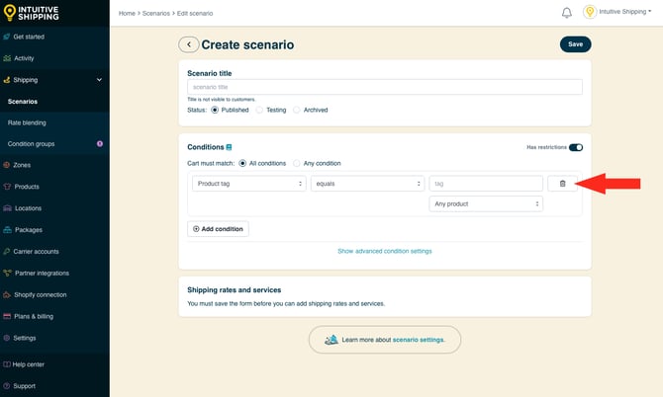
Task: Open the Intuitive Shipping account menu
Action: 625,12
